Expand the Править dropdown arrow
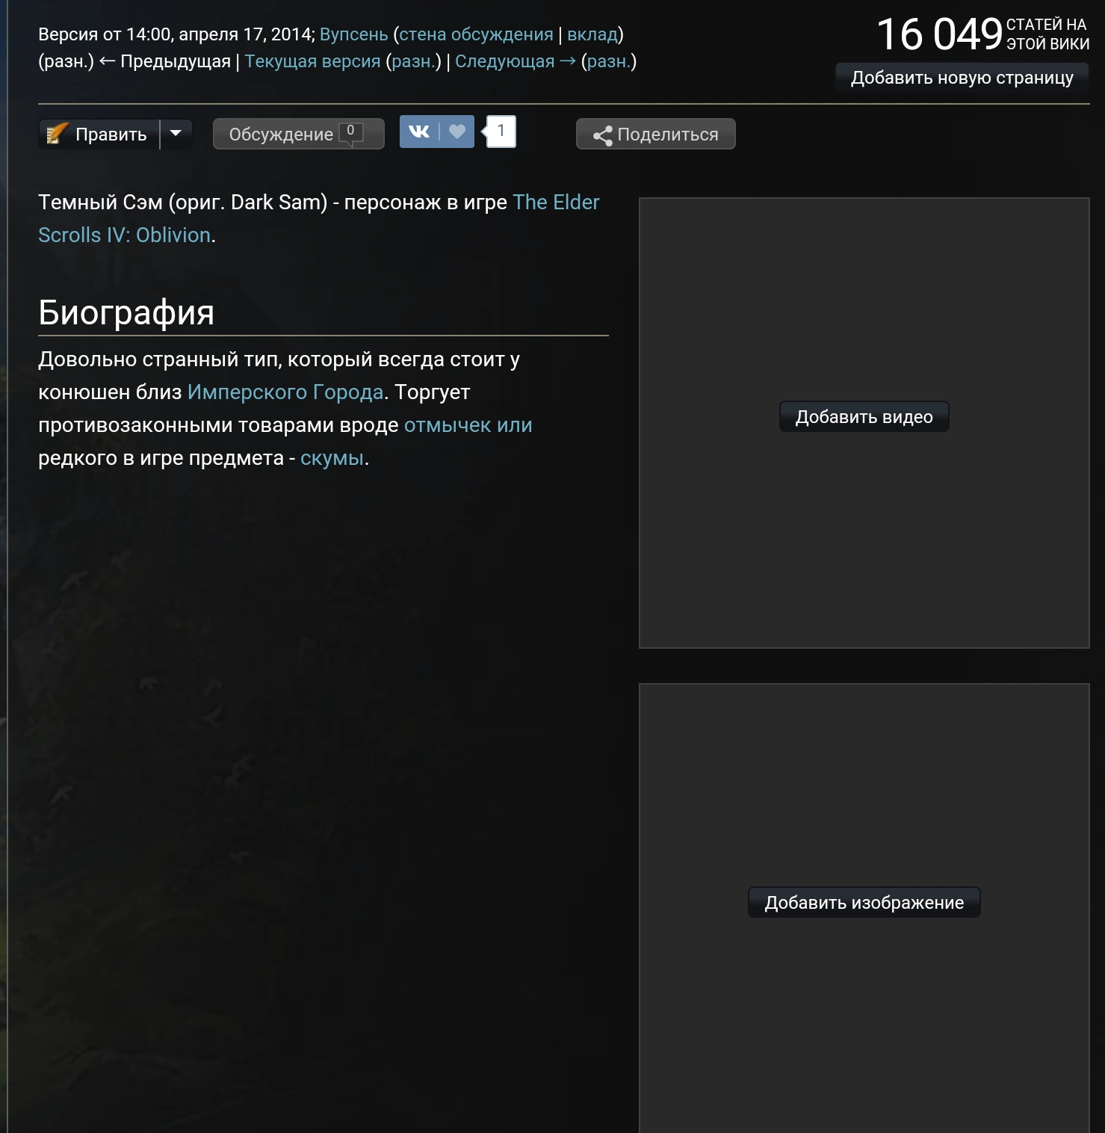 coord(176,134)
